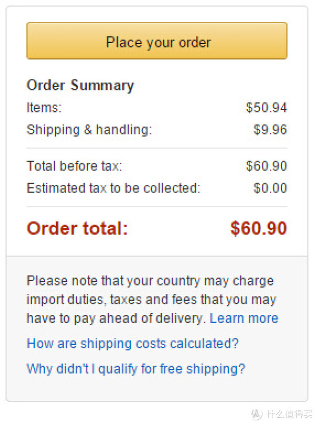Screen dimensions: 315x423
Task: Click the import duties notice paragraph
Action: (x=152, y=300)
